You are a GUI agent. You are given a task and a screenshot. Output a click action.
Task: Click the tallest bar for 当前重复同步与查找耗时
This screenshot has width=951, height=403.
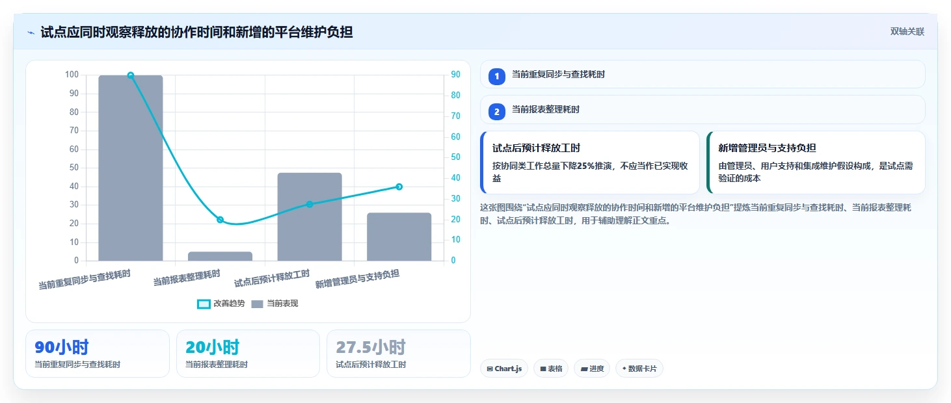click(131, 168)
